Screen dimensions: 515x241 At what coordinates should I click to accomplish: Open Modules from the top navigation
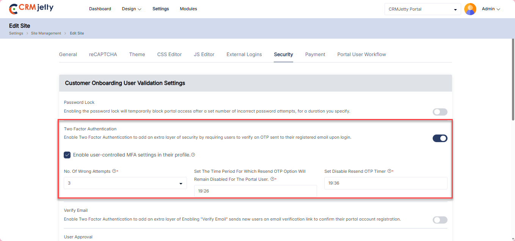pyautogui.click(x=188, y=9)
